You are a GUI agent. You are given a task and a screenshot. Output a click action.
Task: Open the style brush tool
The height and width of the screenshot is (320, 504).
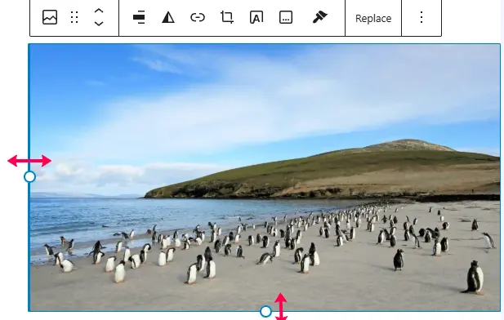pos(319,17)
